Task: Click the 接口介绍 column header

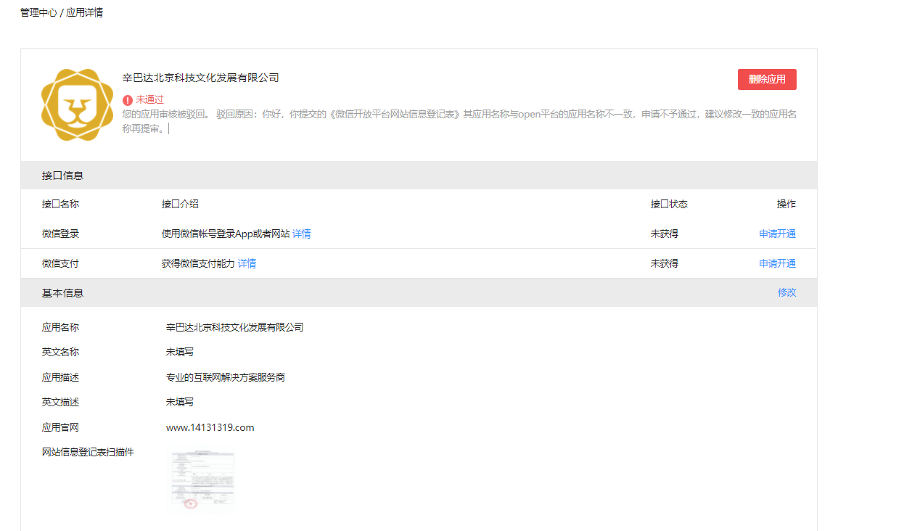Action: (180, 204)
